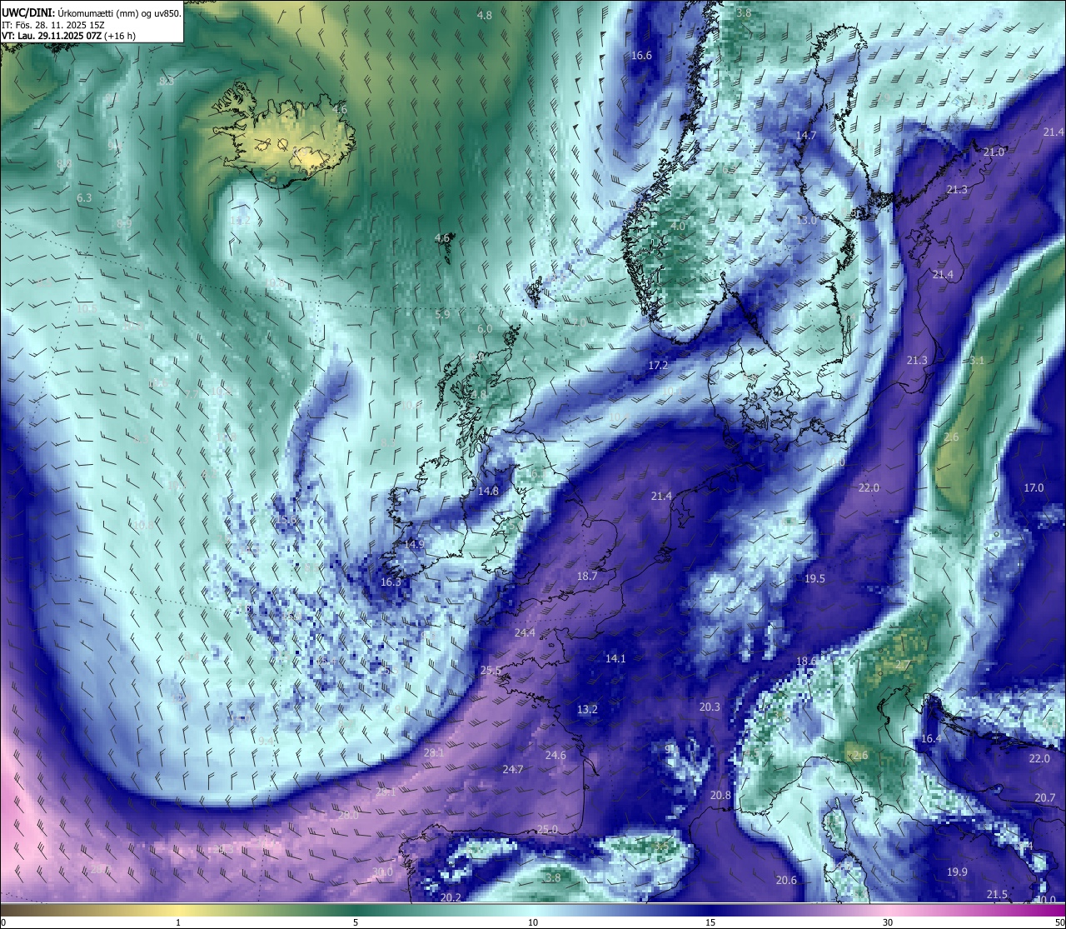The width and height of the screenshot is (1066, 929).
Task: Click the '1' tick on the color scale
Action: [178, 922]
